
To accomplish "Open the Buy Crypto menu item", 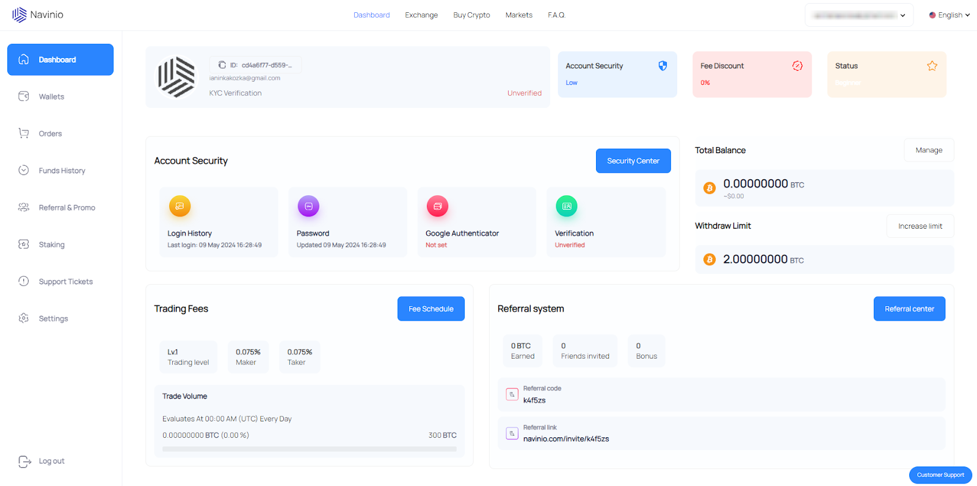I will coord(471,15).
